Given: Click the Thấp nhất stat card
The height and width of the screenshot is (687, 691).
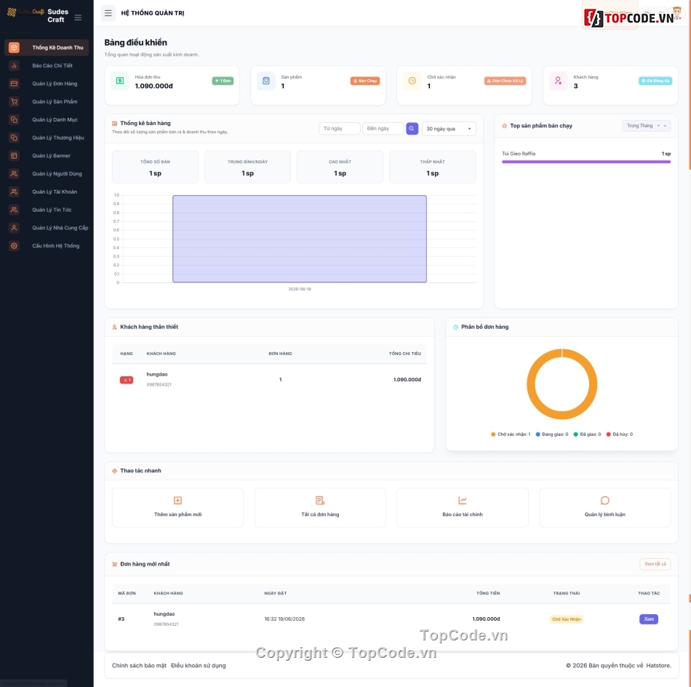Looking at the screenshot, I should pos(432,167).
